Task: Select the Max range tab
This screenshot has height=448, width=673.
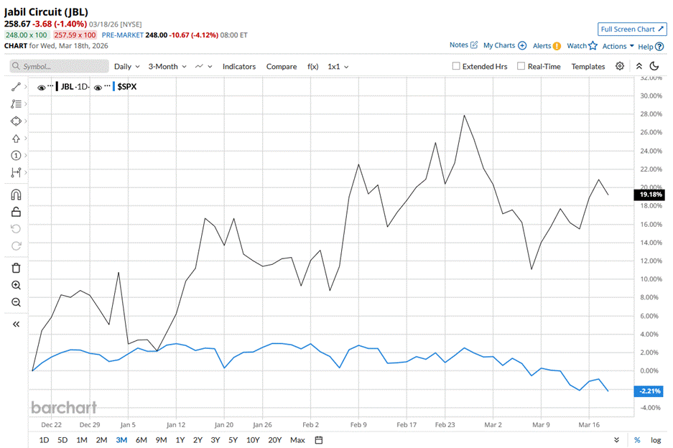Action: click(x=297, y=440)
